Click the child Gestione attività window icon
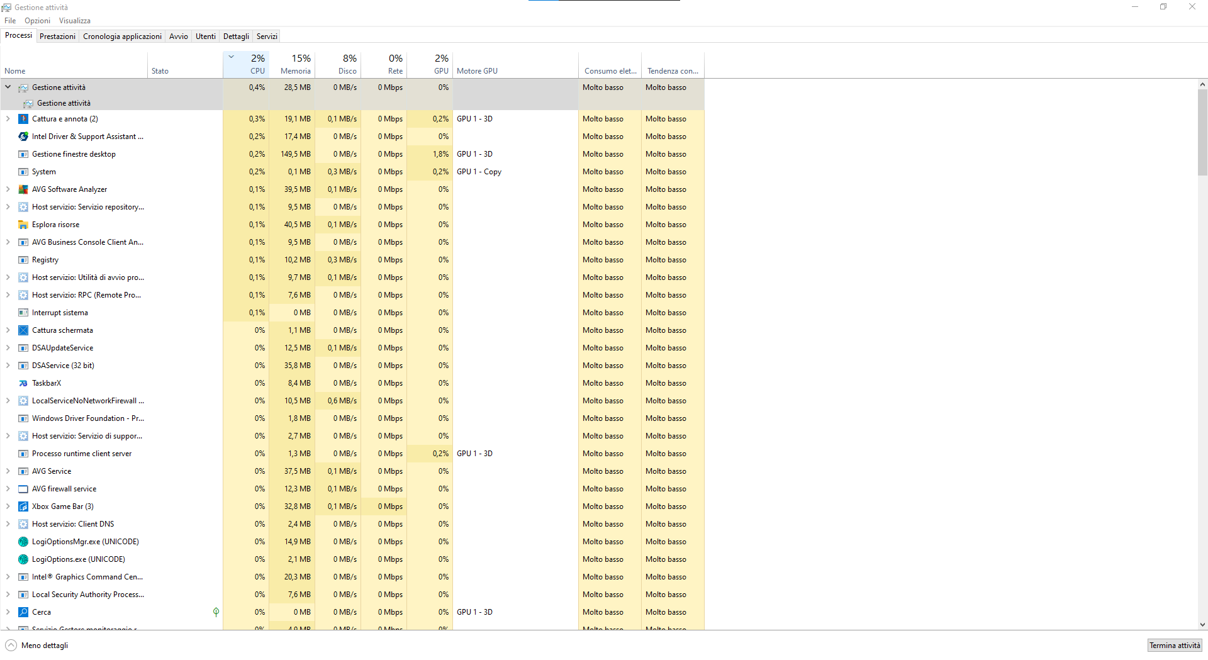Screen dimensions: 1208x660 point(28,103)
